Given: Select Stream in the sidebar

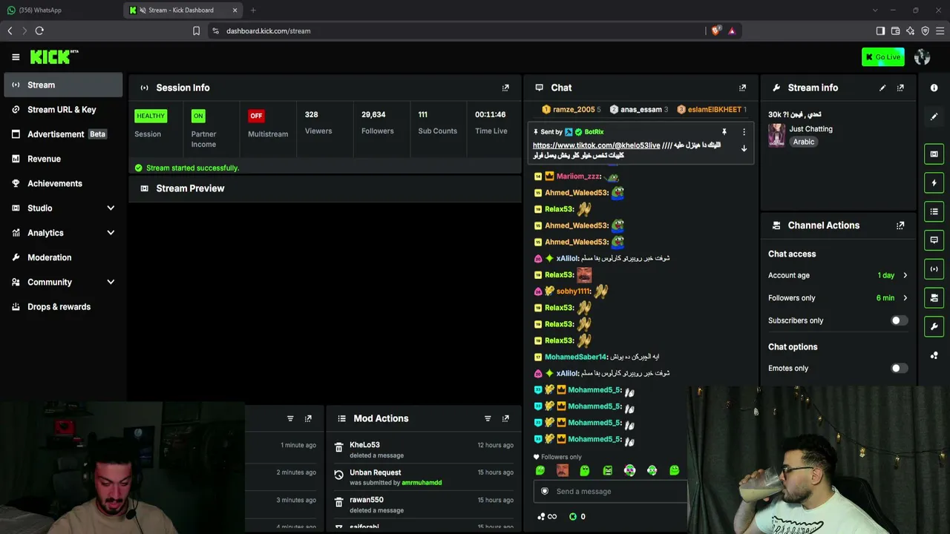Looking at the screenshot, I should (63, 85).
